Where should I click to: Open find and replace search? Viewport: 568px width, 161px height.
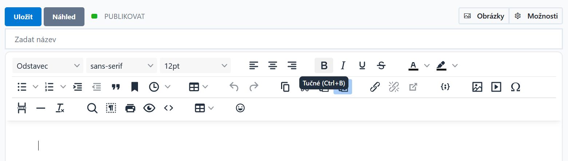click(92, 108)
